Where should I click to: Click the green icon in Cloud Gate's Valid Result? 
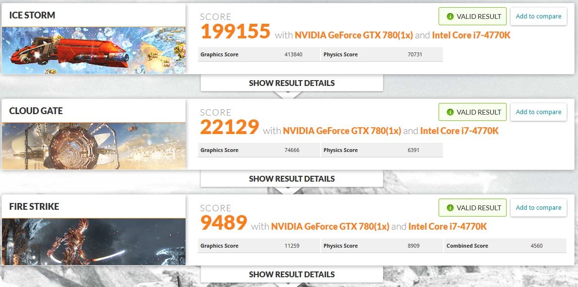(450, 112)
